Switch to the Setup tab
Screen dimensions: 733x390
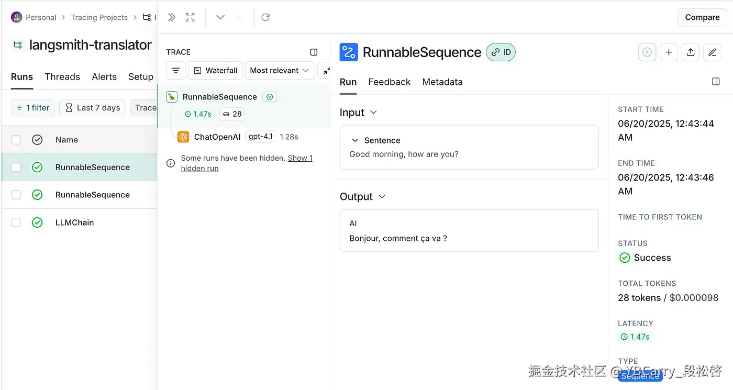141,77
